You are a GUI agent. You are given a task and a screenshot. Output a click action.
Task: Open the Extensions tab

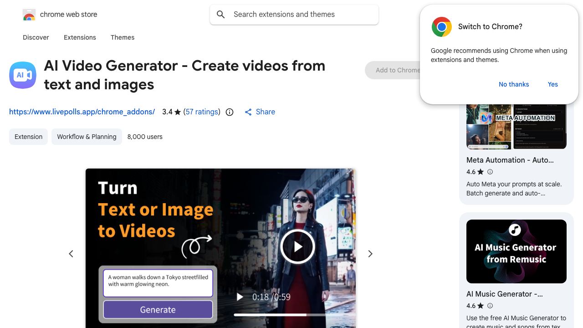click(80, 37)
